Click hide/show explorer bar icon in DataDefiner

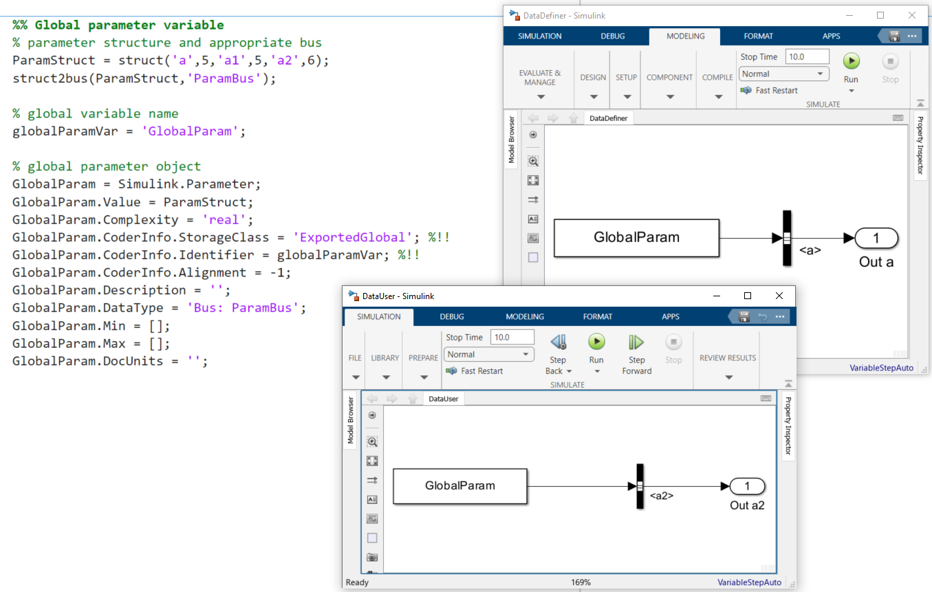533,135
